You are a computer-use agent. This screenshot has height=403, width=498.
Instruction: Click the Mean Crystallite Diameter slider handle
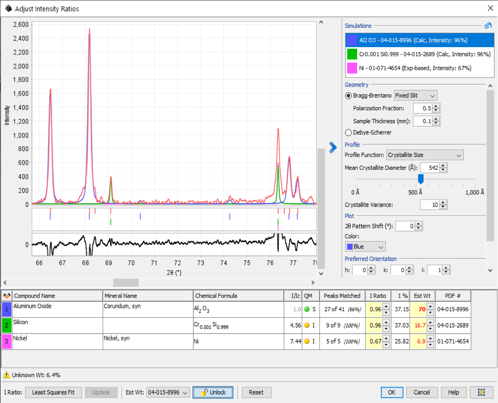[x=421, y=179]
